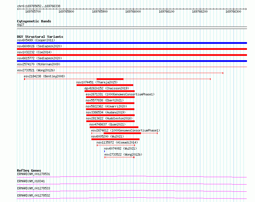Click the nsv605499 (Cooper2011) blue variant bar

pos(132,43)
